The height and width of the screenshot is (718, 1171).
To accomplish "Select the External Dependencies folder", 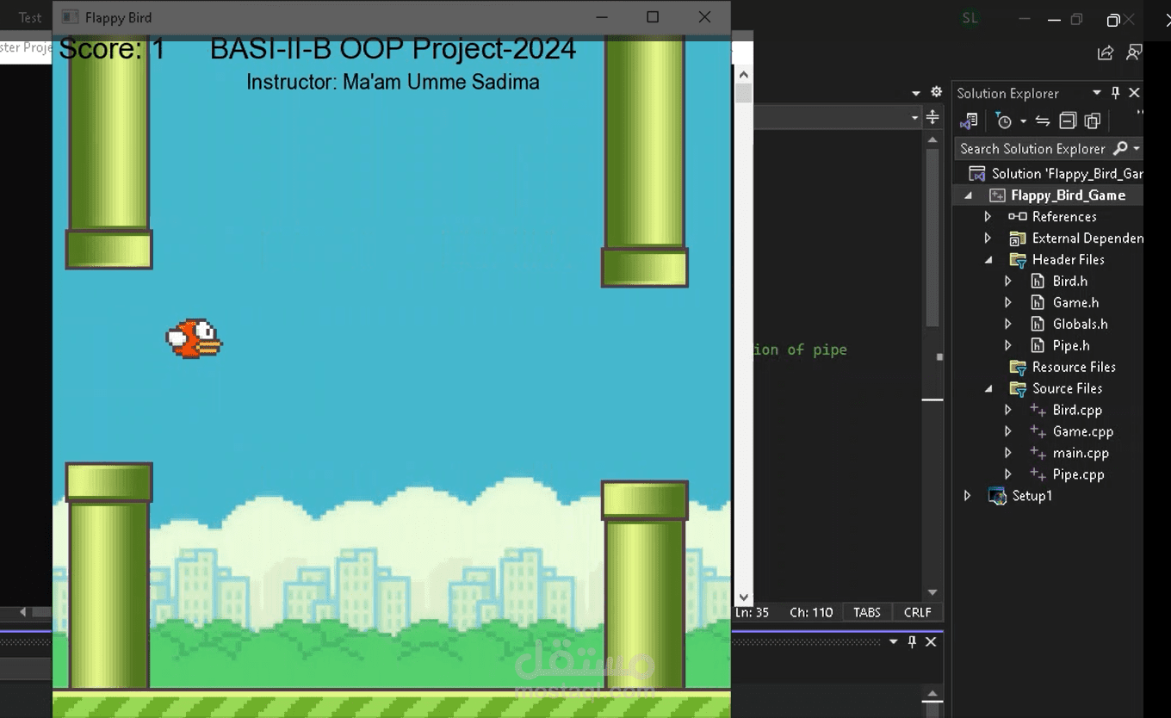I will coord(1087,238).
